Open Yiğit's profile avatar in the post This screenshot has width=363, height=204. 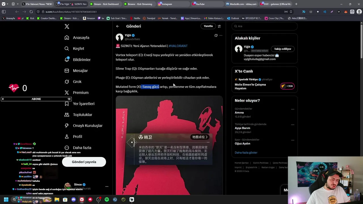[119, 37]
